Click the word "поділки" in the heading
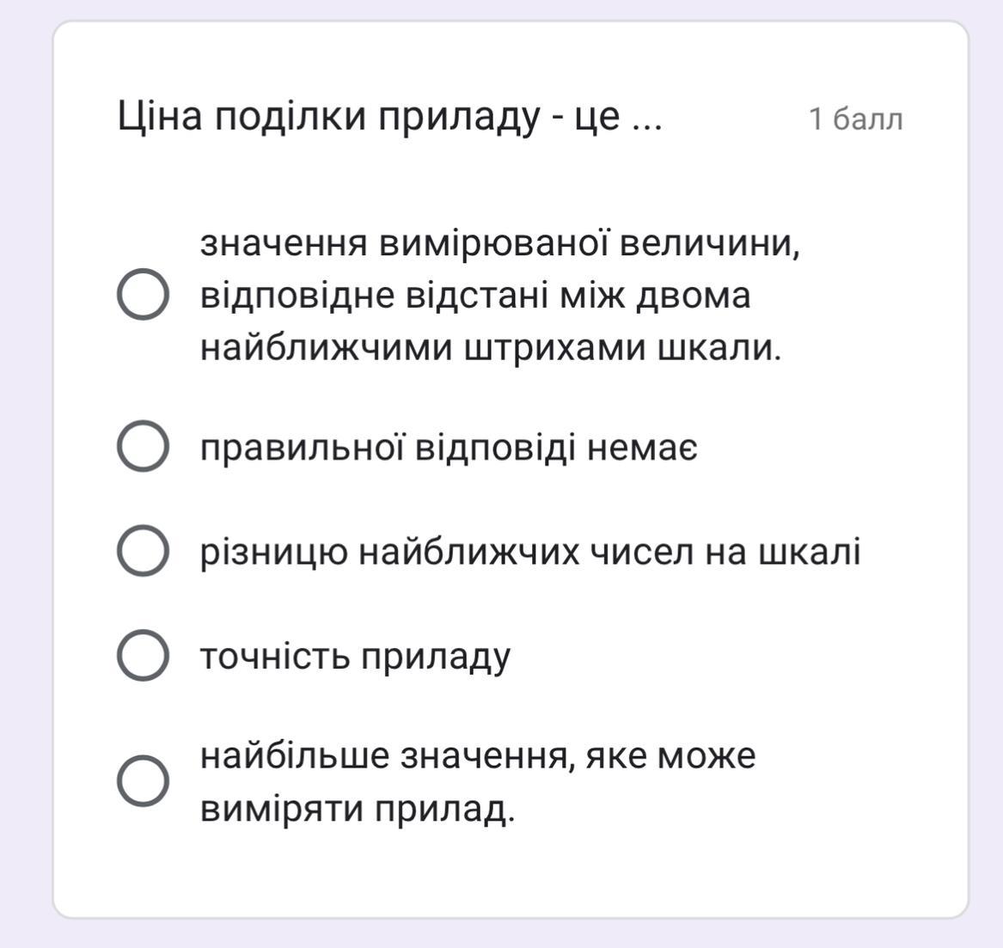This screenshot has width=1003, height=948. 291,116
